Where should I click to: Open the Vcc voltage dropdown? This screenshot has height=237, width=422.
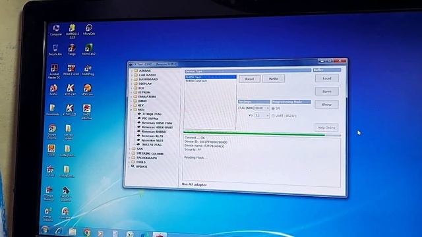[x=262, y=115]
